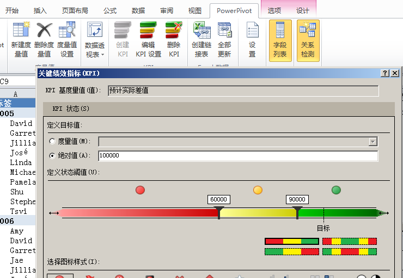Select the PowerPivot tab

pyautogui.click(x=234, y=11)
